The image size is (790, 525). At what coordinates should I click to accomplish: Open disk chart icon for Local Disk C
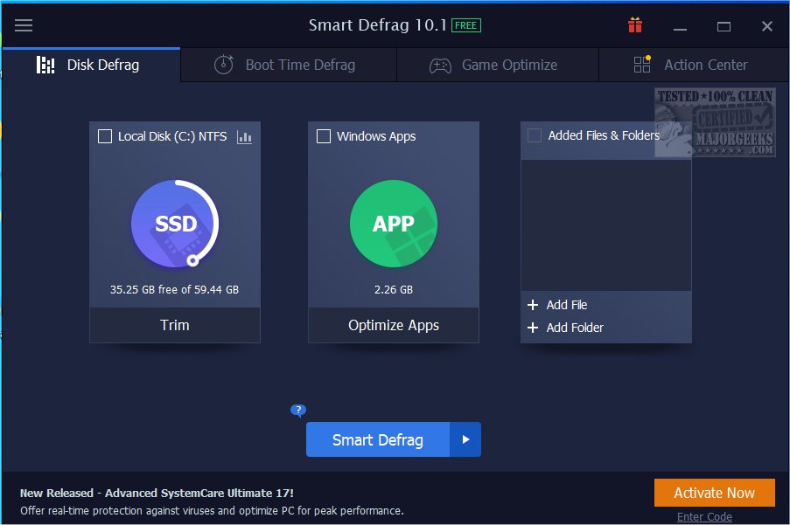click(244, 137)
